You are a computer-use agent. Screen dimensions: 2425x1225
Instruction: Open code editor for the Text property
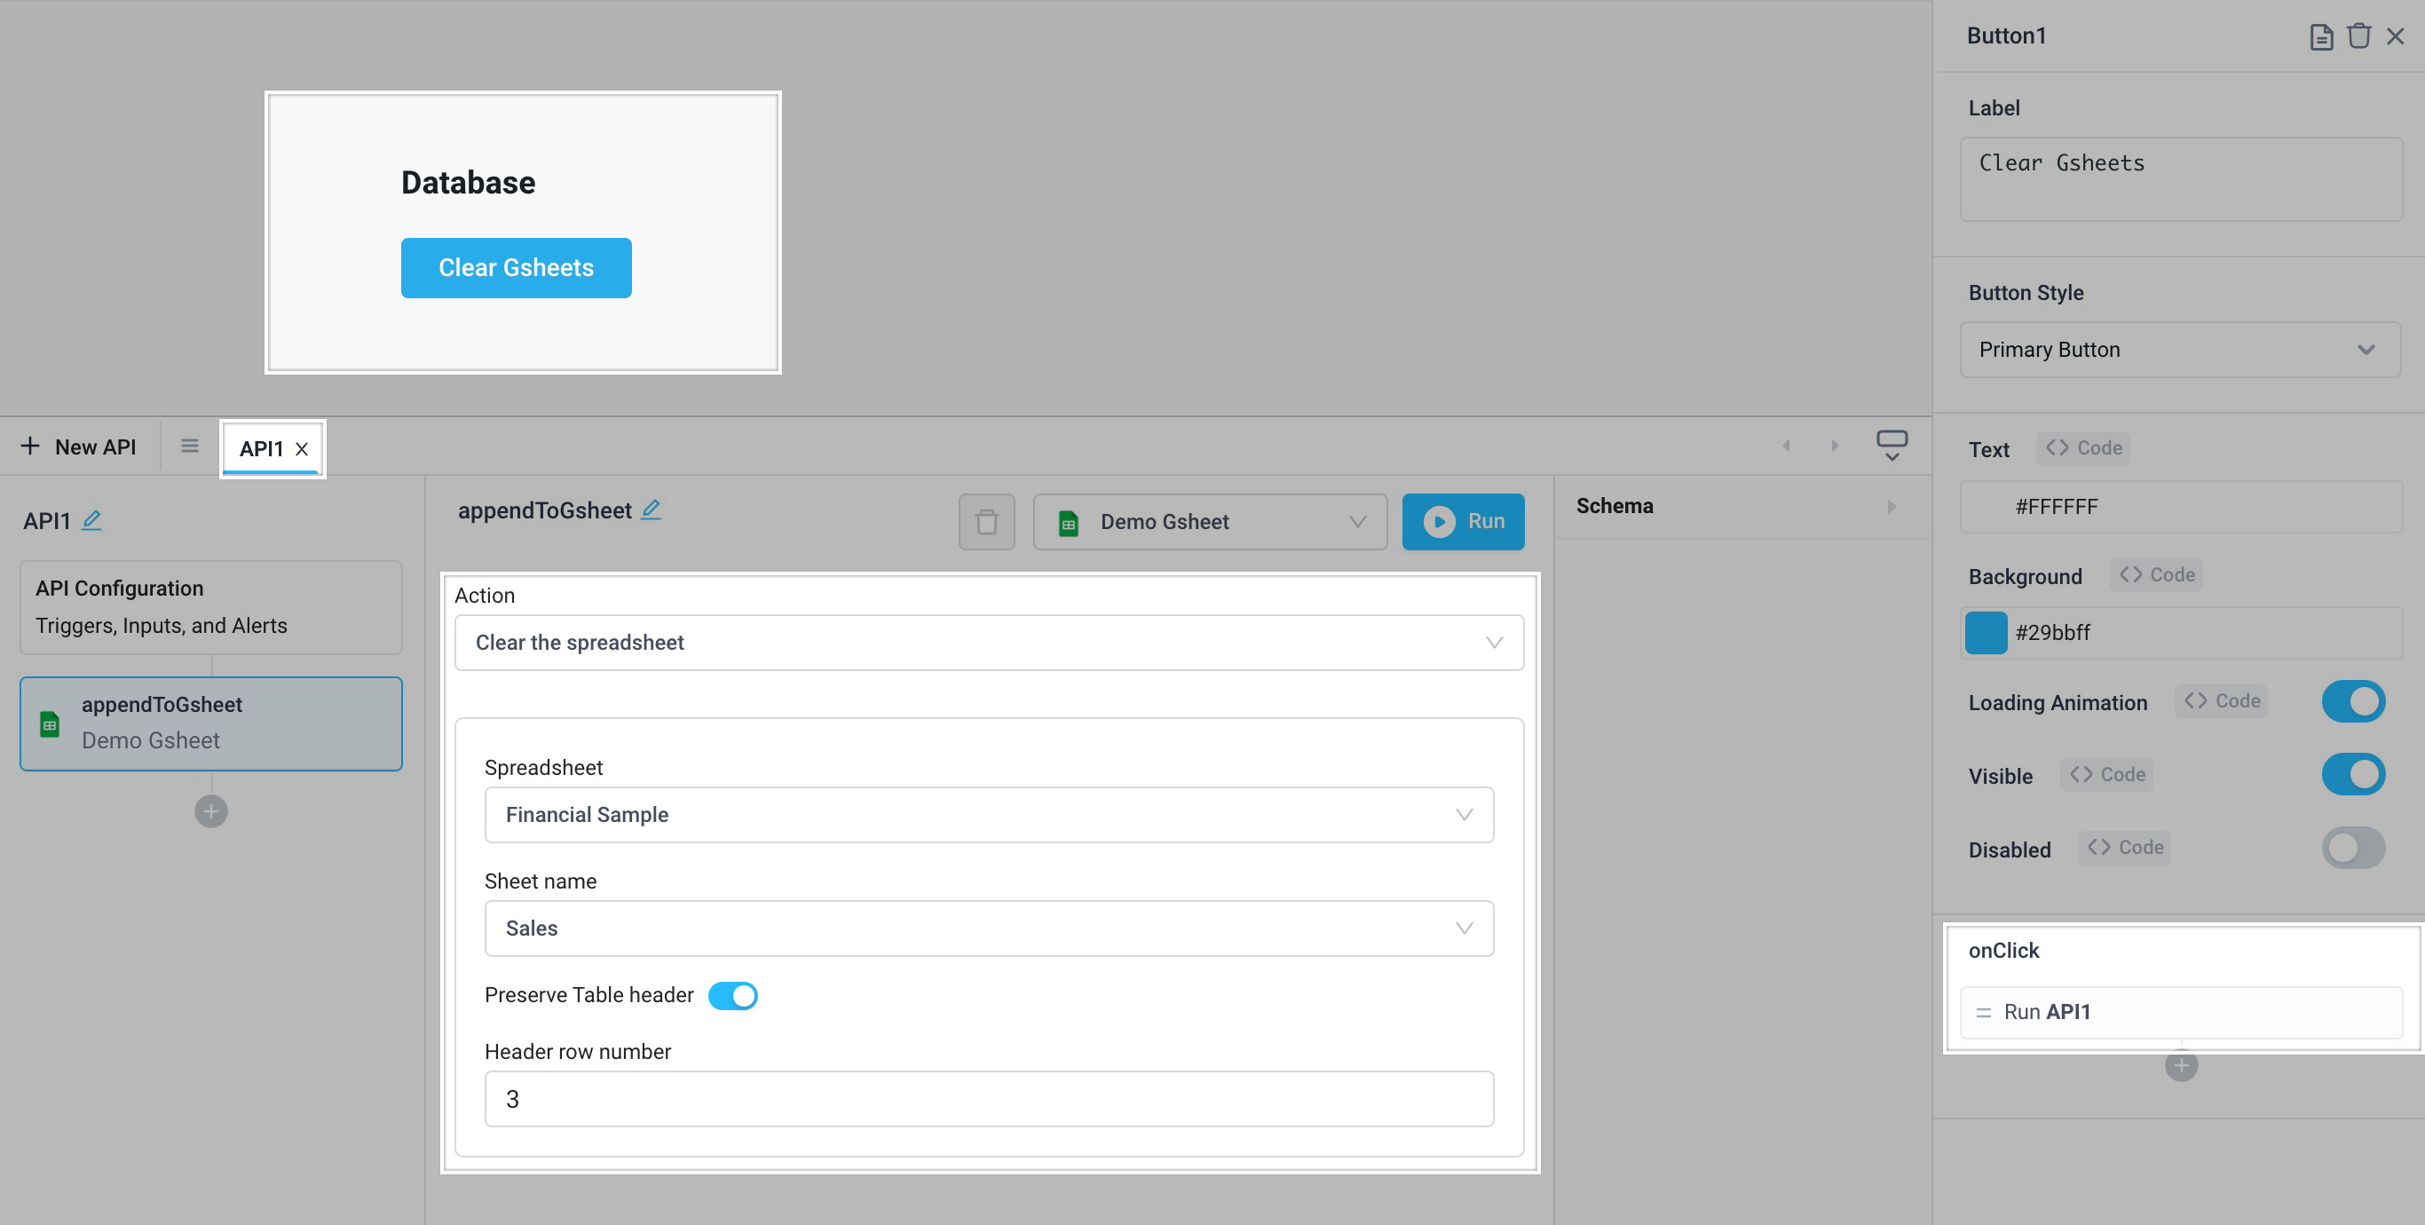2082,448
